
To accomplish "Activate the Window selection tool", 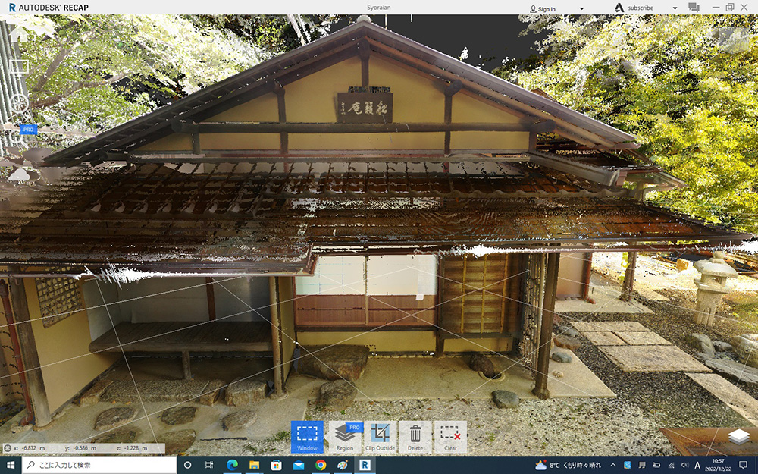I will 307,437.
